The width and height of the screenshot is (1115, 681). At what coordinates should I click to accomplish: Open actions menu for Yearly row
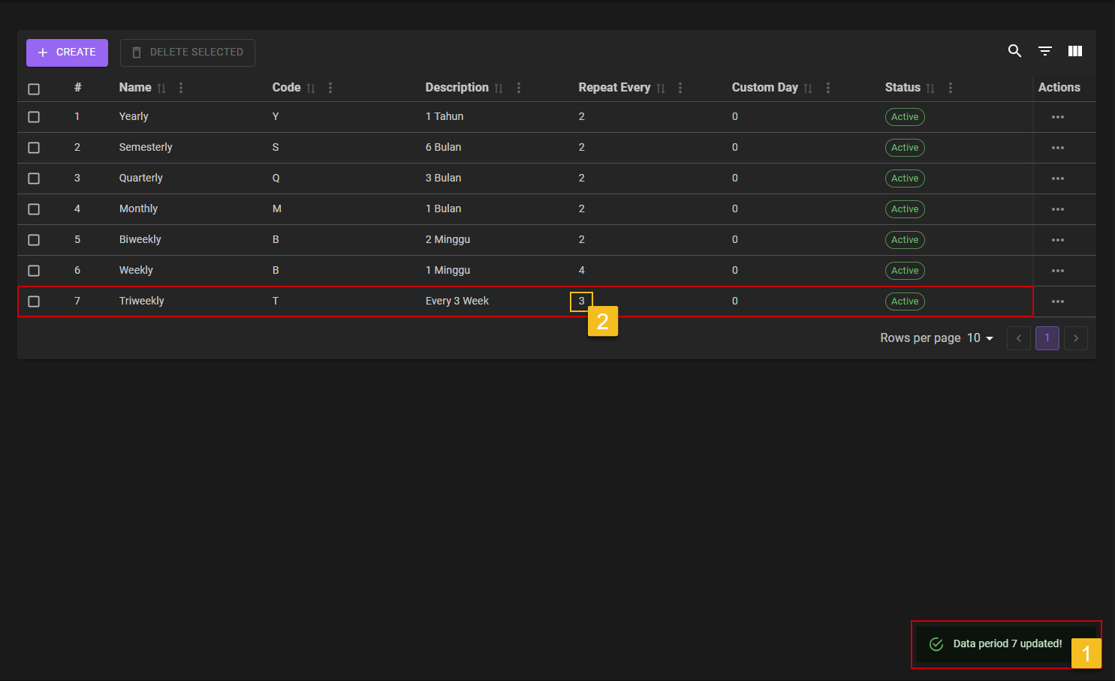tap(1057, 117)
